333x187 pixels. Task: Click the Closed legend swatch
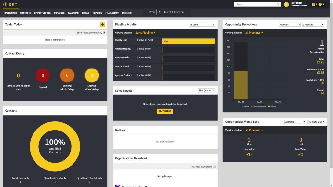[269, 106]
